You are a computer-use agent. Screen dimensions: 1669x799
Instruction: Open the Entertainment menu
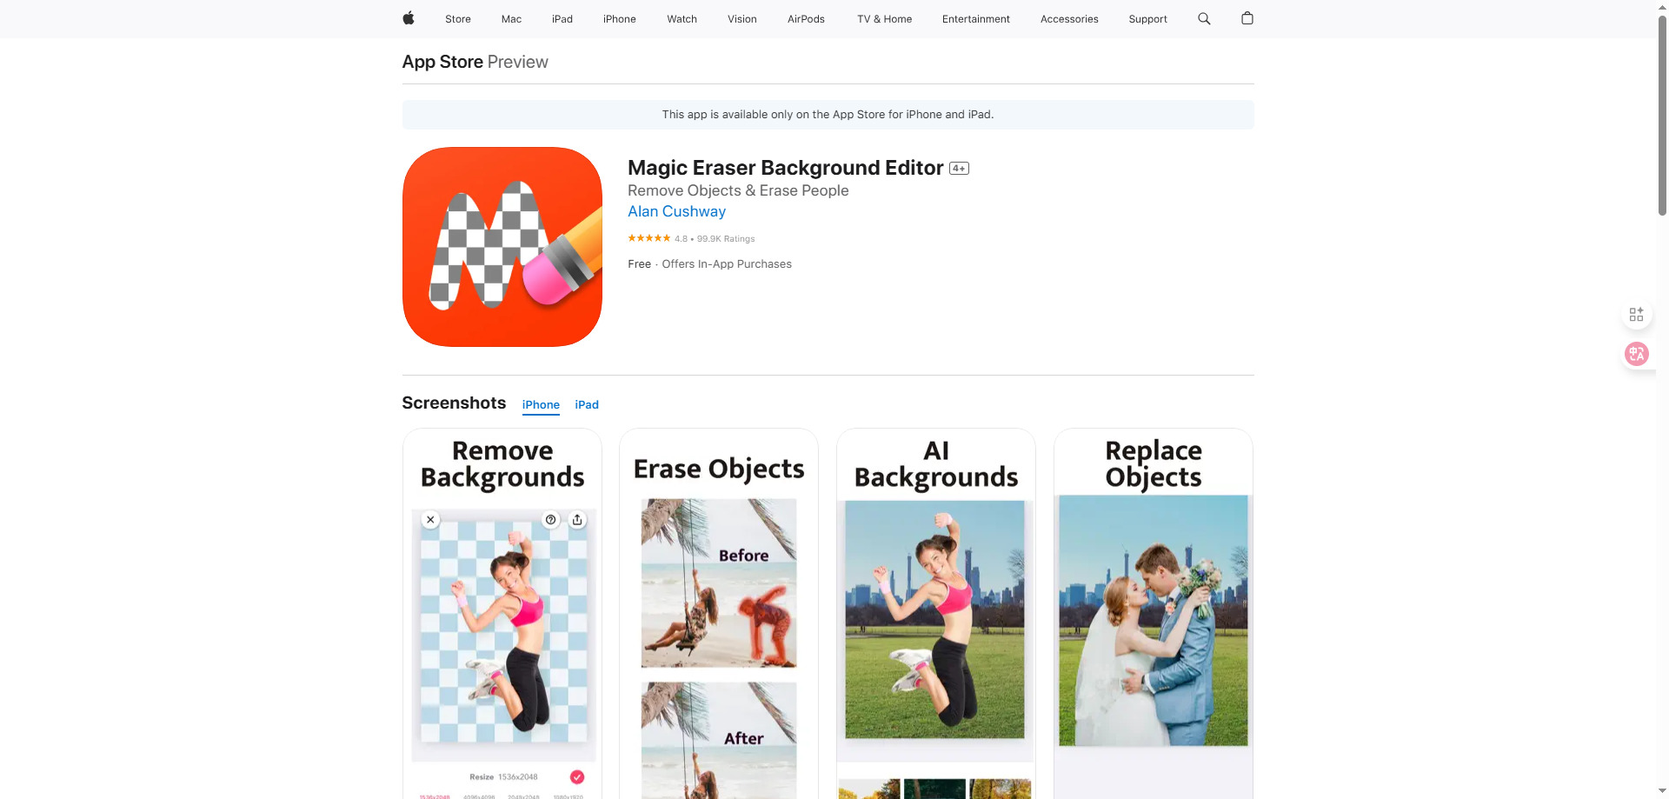point(976,19)
